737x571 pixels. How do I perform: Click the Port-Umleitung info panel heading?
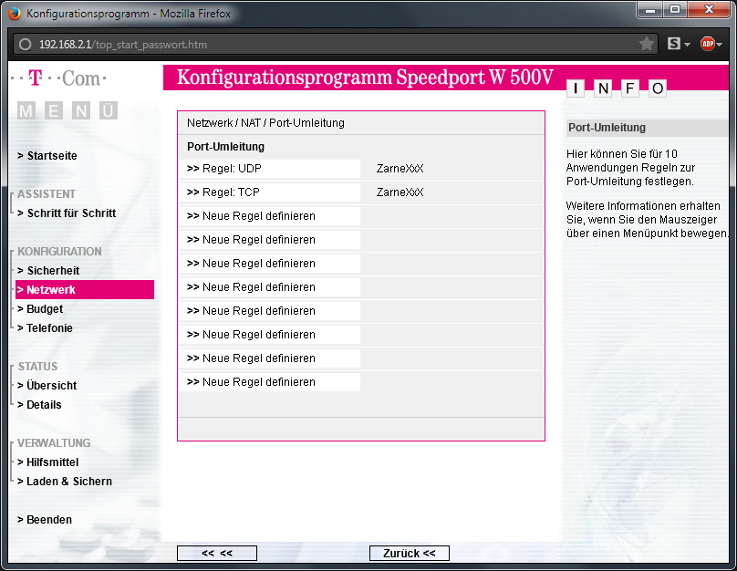(x=607, y=128)
